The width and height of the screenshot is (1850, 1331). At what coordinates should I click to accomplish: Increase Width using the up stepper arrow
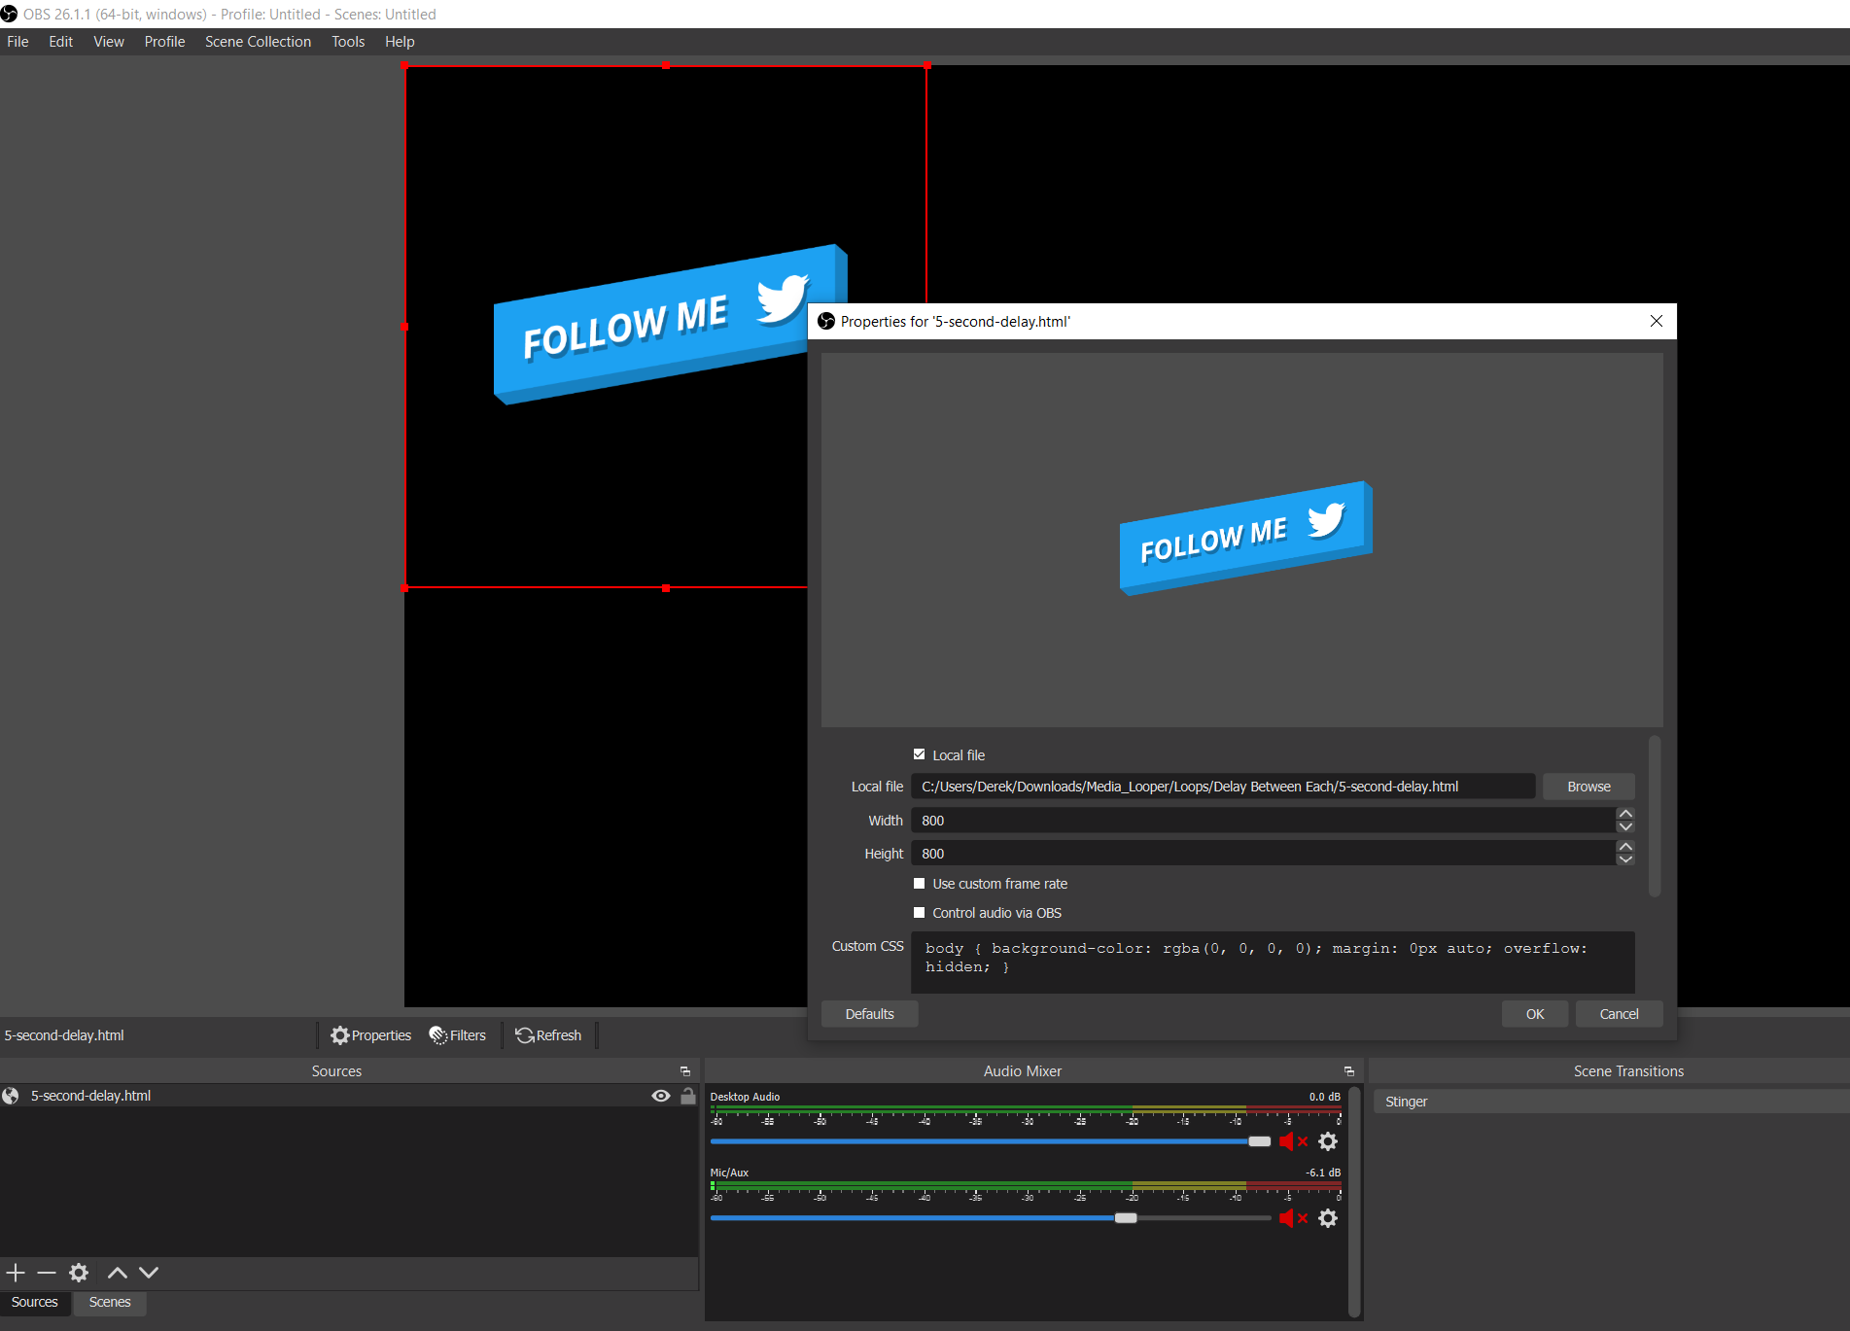pos(1625,814)
